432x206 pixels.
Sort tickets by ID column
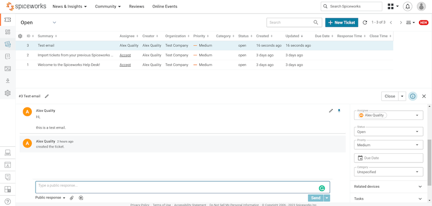click(30, 36)
